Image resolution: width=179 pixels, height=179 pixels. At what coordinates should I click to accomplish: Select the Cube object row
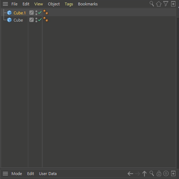[88, 20]
